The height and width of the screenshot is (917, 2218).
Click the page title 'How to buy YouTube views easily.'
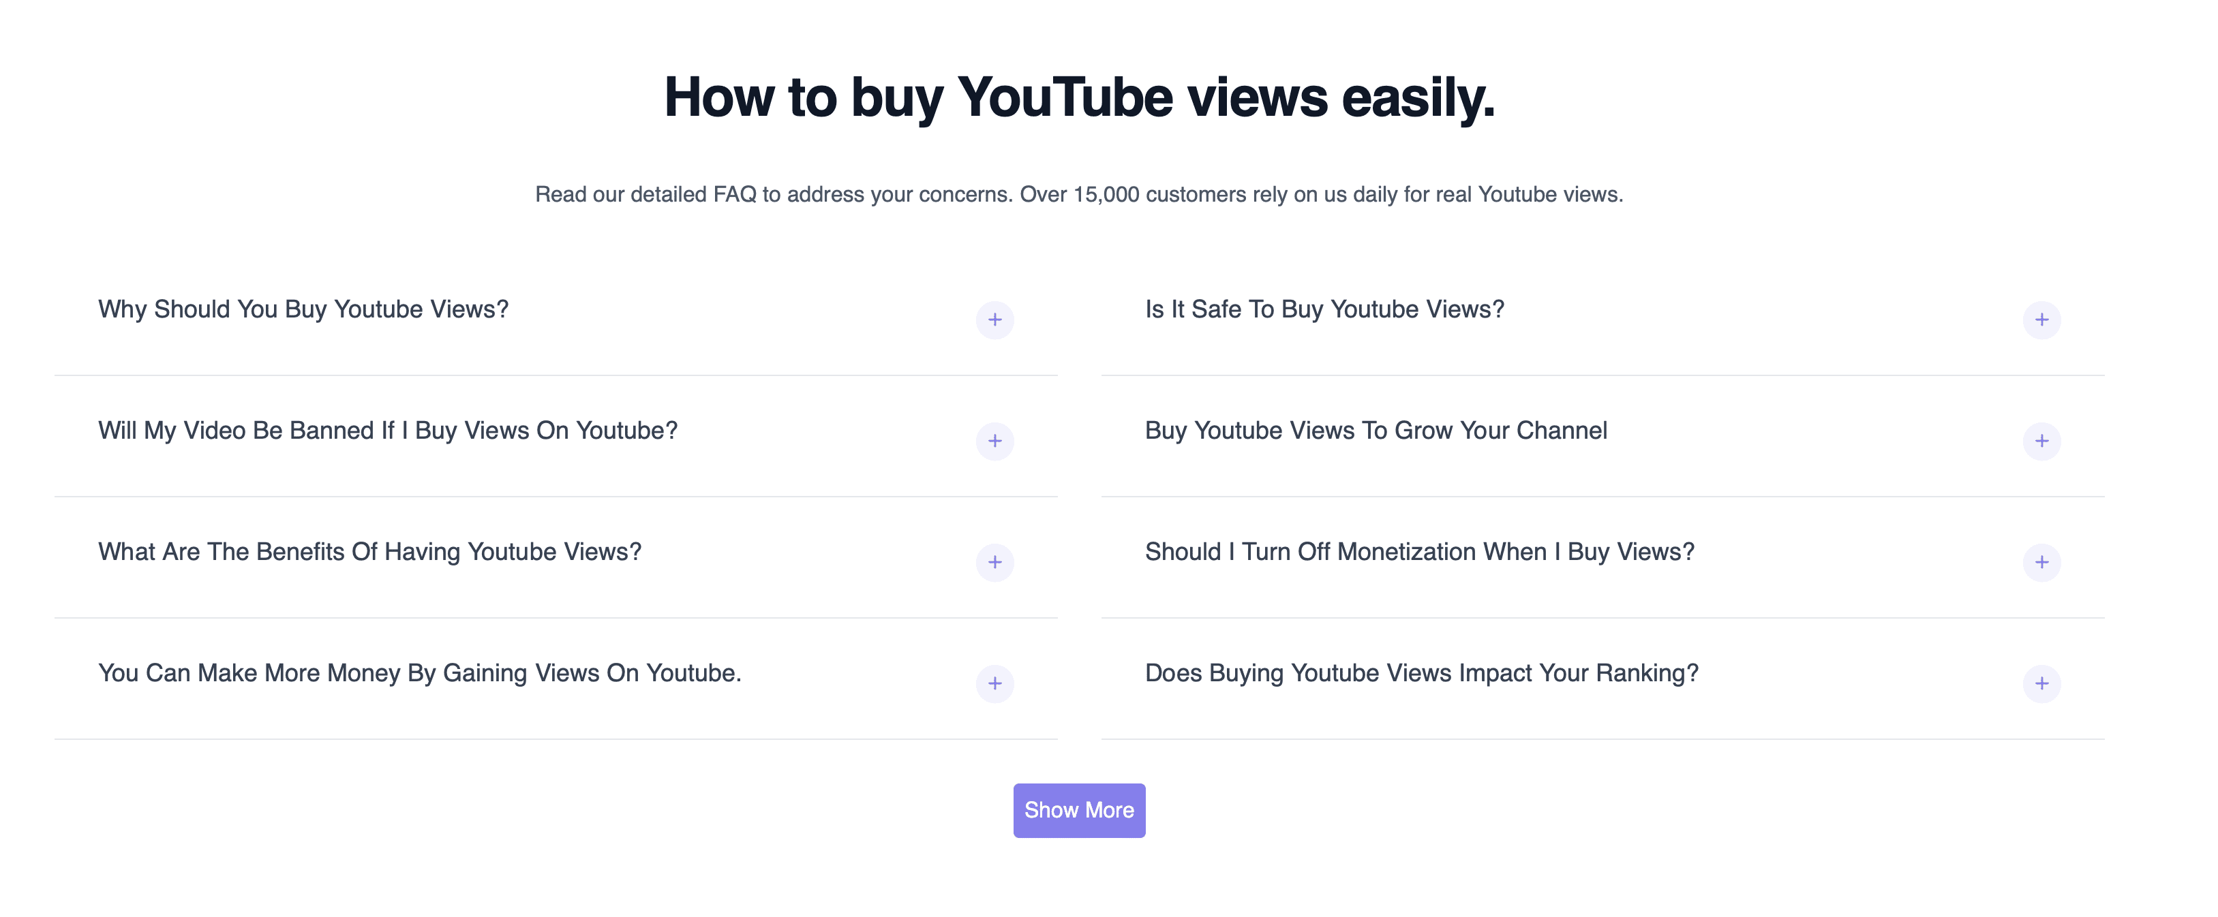click(1079, 99)
